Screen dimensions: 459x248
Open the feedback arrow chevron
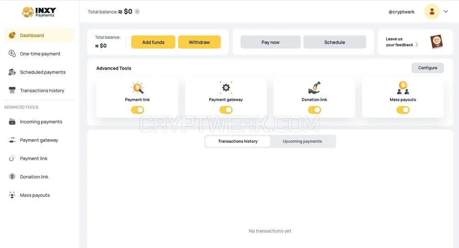(417, 45)
